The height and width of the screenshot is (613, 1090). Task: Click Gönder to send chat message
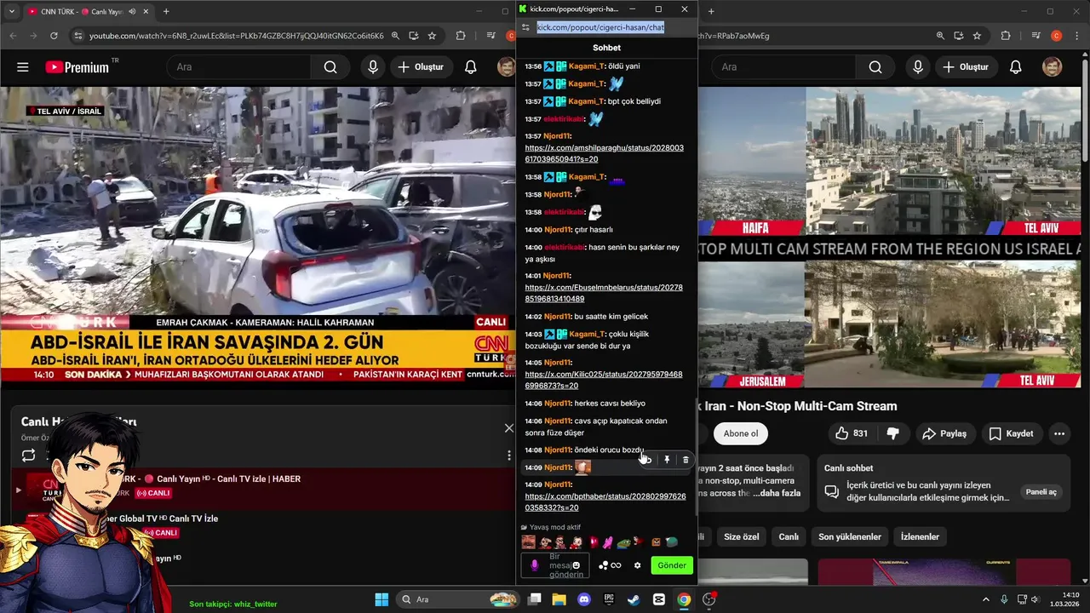point(672,565)
